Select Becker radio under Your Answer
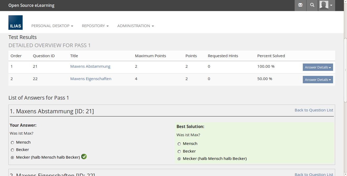The image size is (347, 176). 12,150
